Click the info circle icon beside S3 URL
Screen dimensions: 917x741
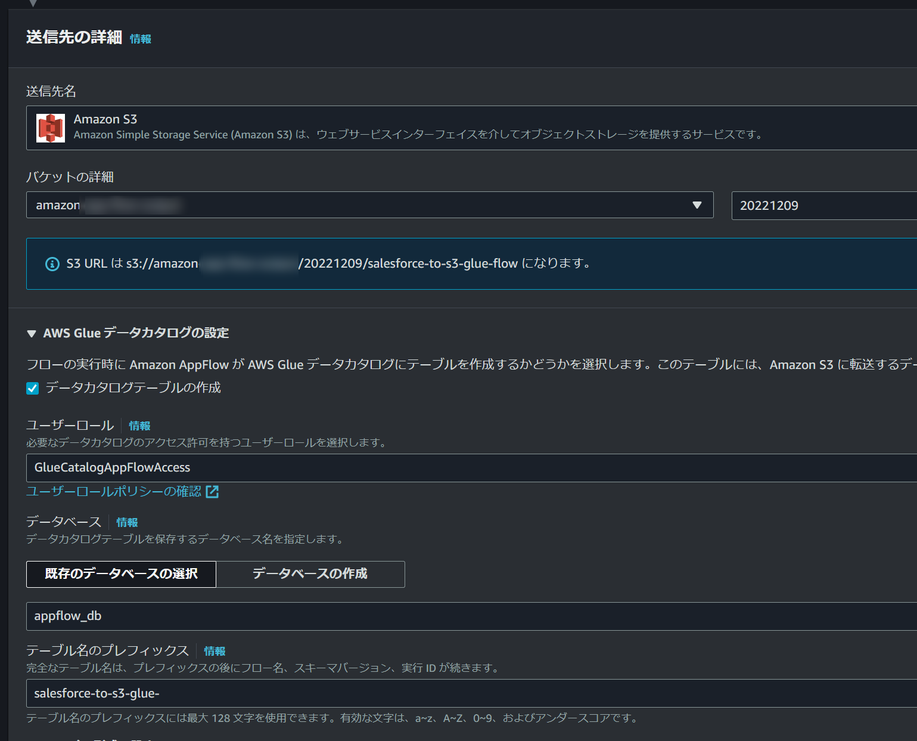52,263
